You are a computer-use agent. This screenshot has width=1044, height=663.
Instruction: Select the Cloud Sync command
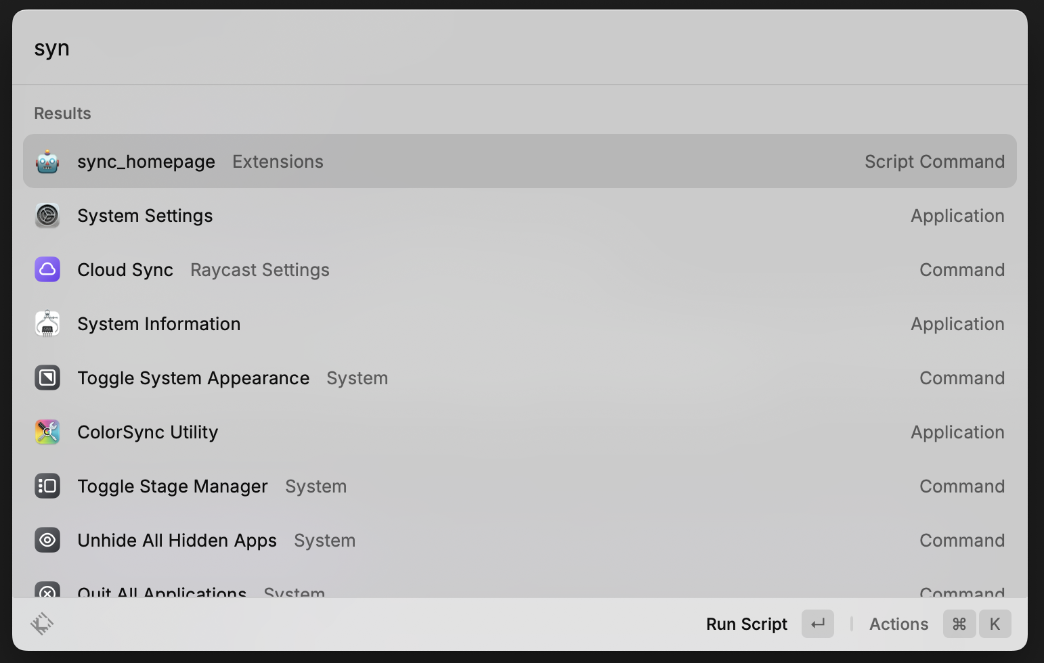pyautogui.click(x=520, y=270)
